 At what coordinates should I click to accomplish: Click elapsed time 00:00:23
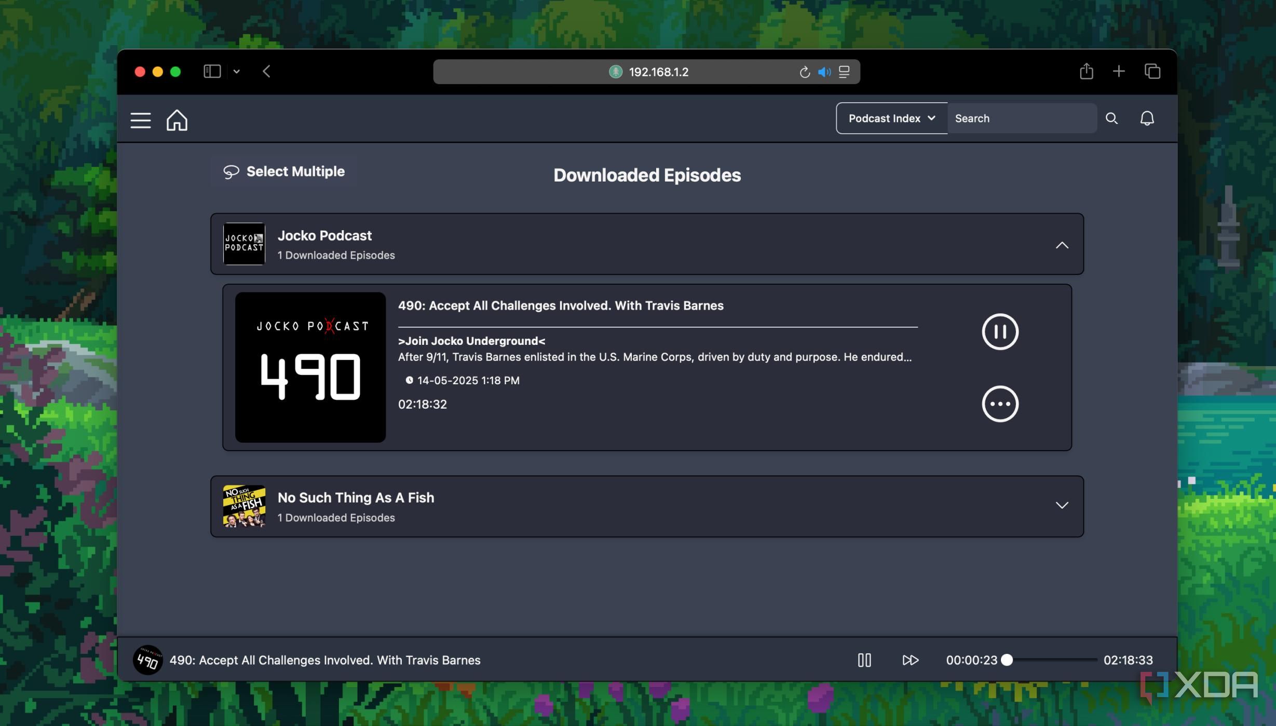pos(971,660)
